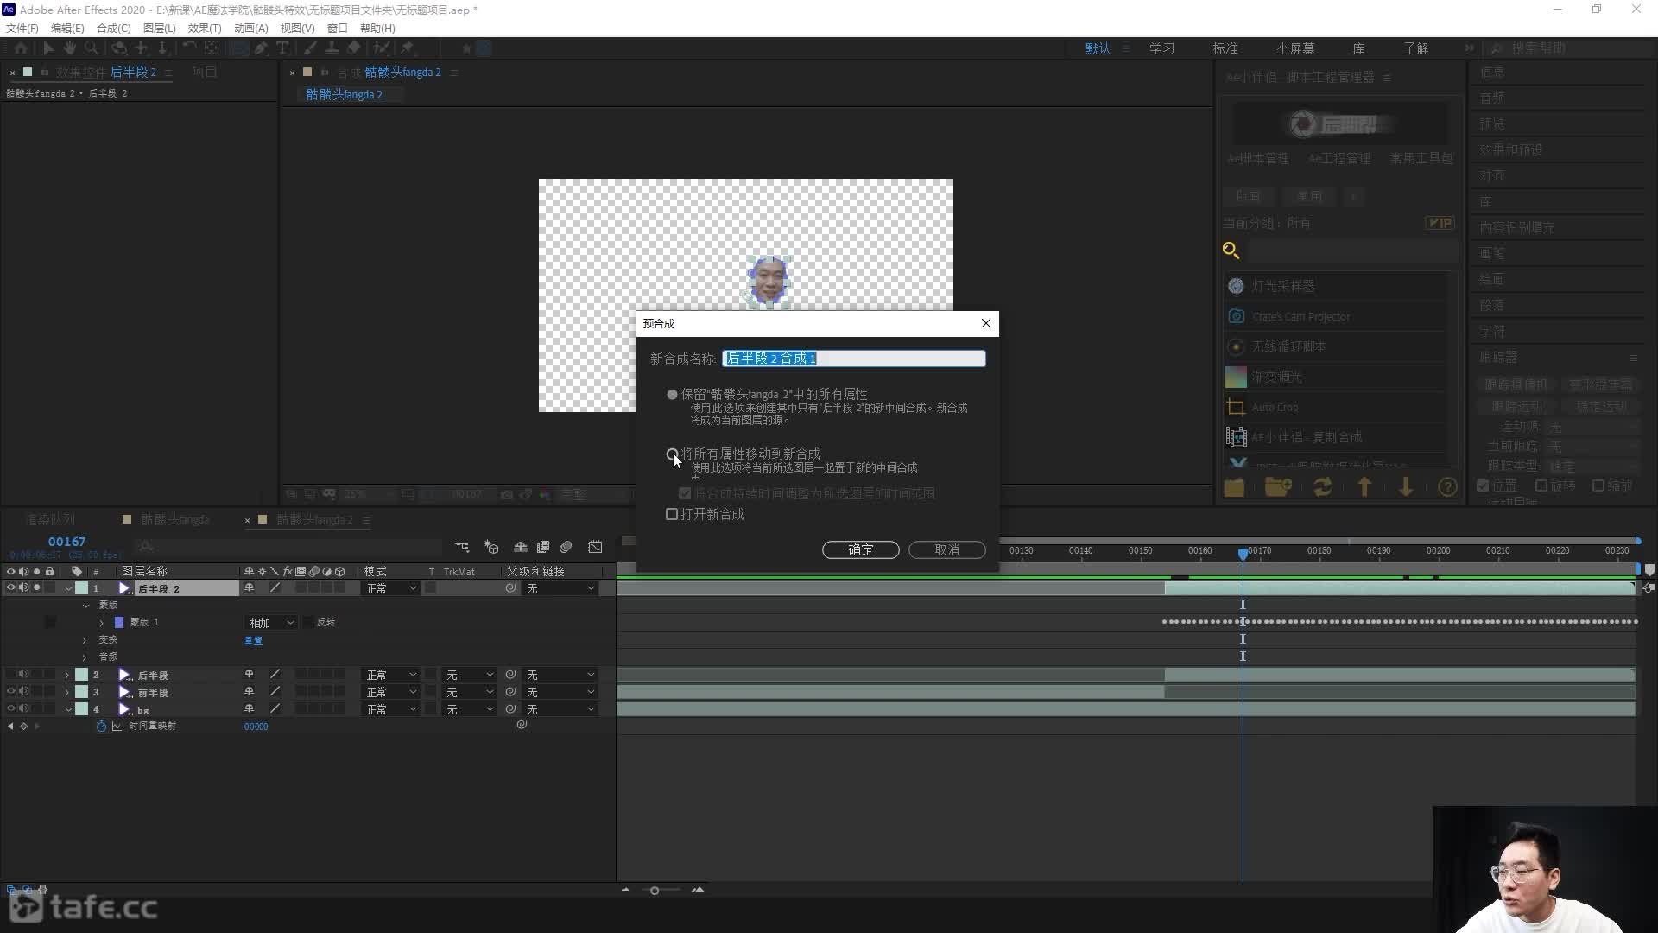Click the folder icon in script manager
Image resolution: width=1658 pixels, height=933 pixels.
[x=1234, y=487]
